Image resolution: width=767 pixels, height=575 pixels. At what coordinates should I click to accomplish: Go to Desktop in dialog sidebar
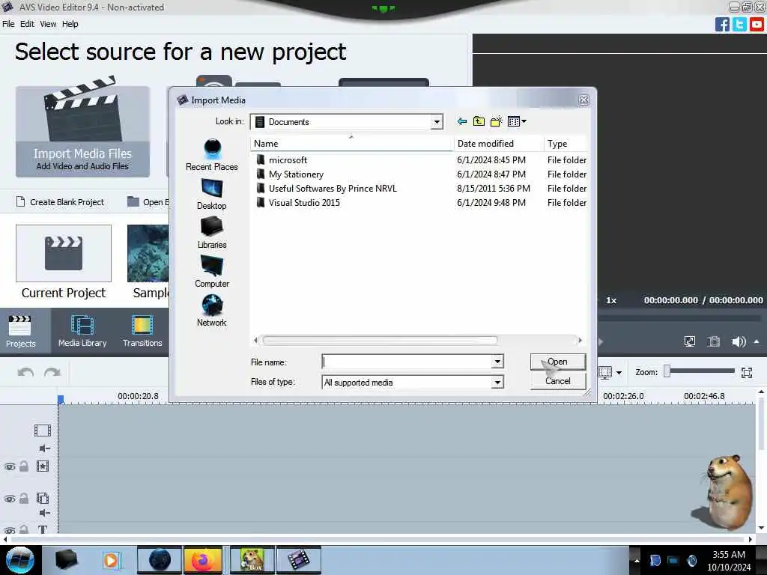tap(212, 194)
